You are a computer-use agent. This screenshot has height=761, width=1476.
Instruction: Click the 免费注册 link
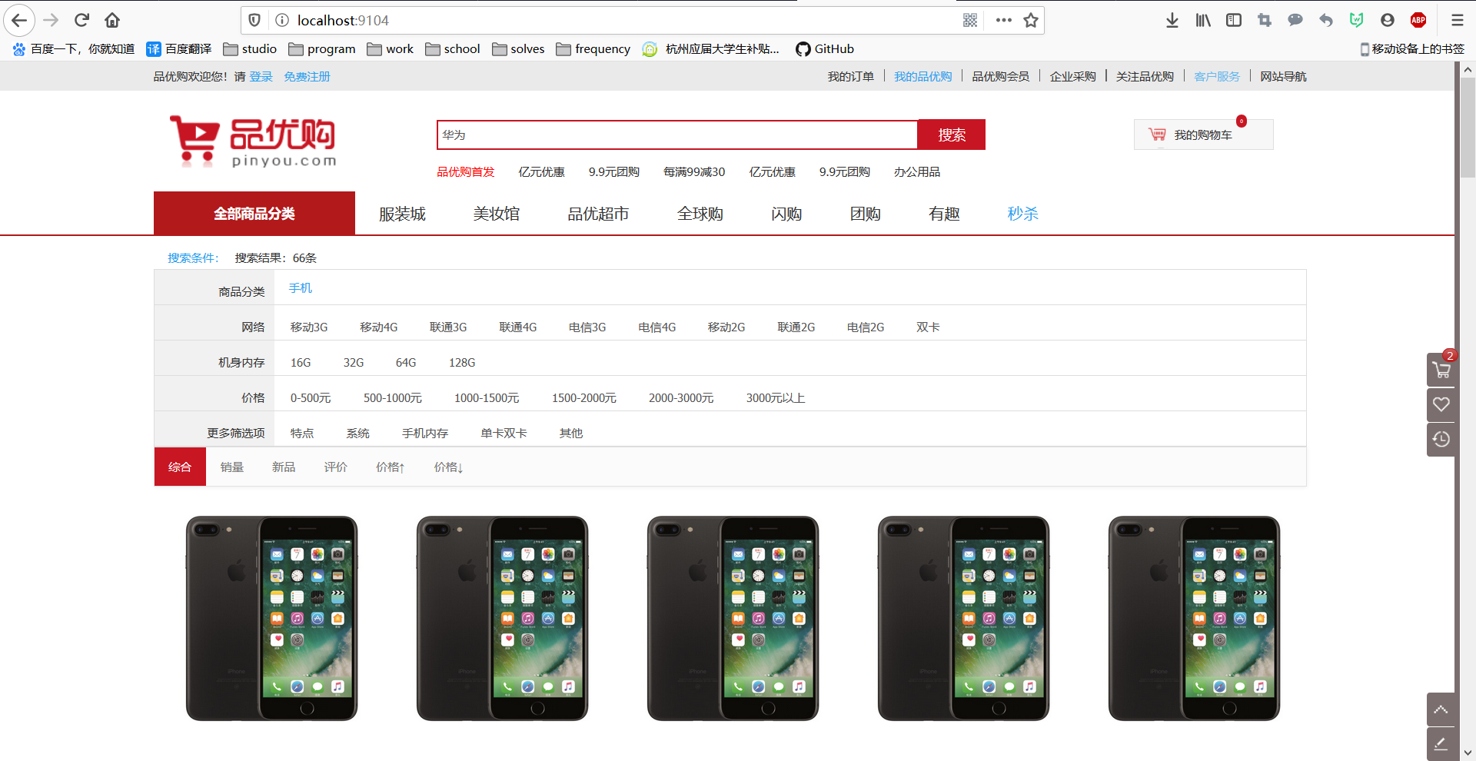307,76
